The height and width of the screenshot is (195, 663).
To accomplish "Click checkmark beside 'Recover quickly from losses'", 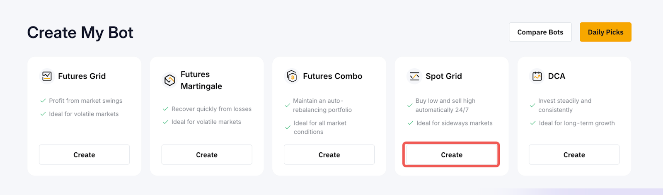I will pos(165,109).
